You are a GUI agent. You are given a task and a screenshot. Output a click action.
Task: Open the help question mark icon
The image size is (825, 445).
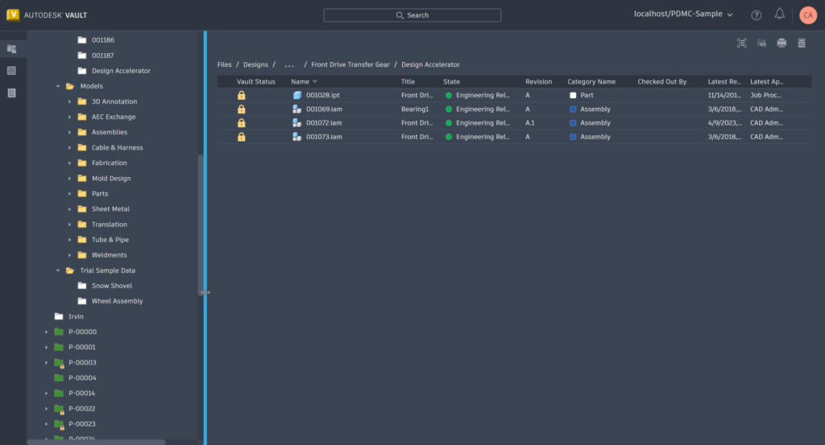(x=756, y=15)
